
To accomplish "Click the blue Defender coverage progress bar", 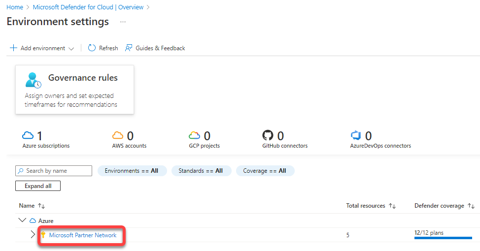I will click(443, 238).
